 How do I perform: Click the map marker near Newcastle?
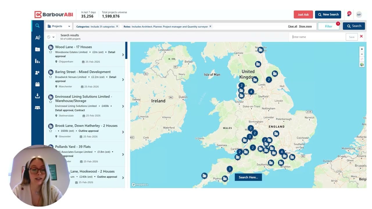(260, 50)
